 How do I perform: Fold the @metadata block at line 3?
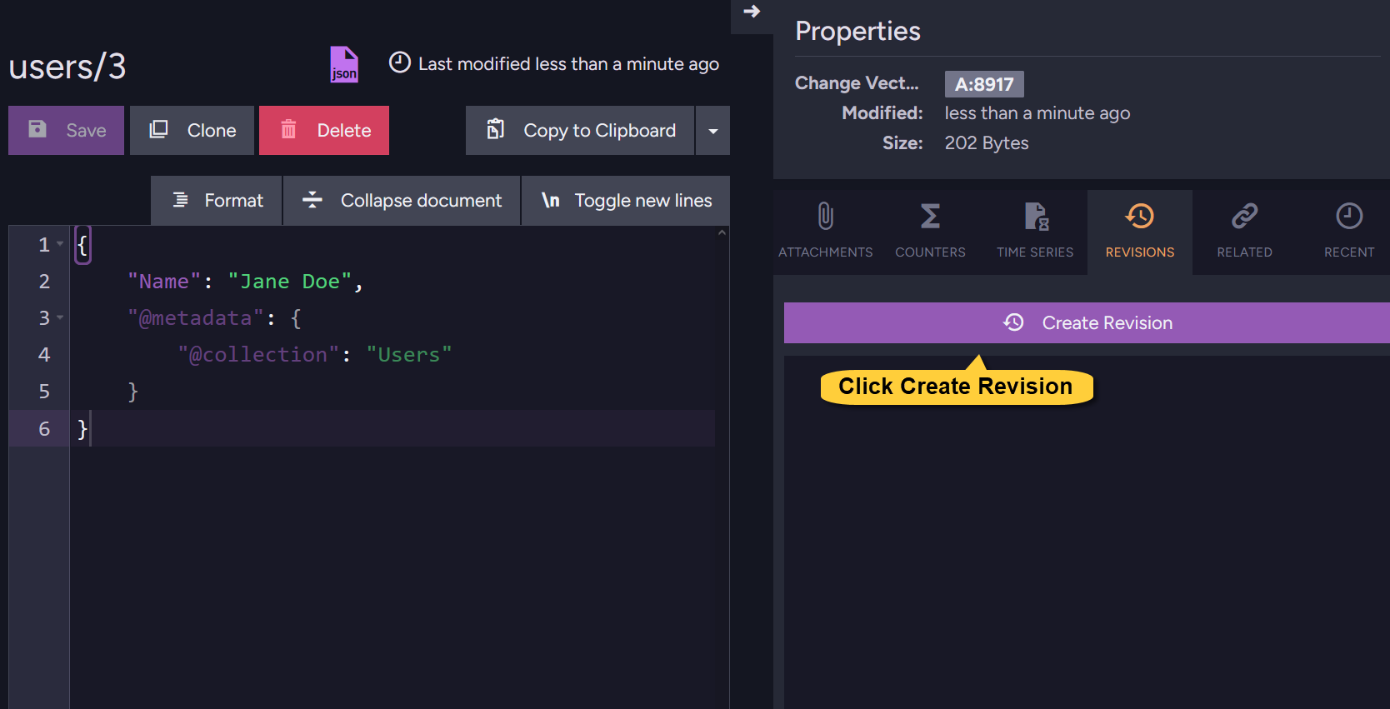coord(60,317)
